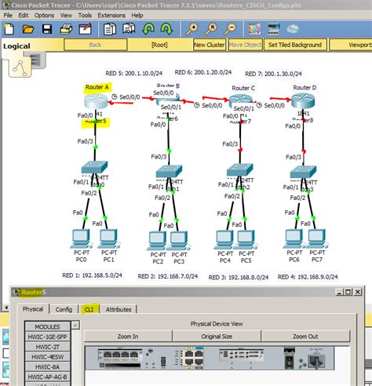Open a file with the folder icon
Screen dimensions: 372x386
pyautogui.click(x=28, y=29)
